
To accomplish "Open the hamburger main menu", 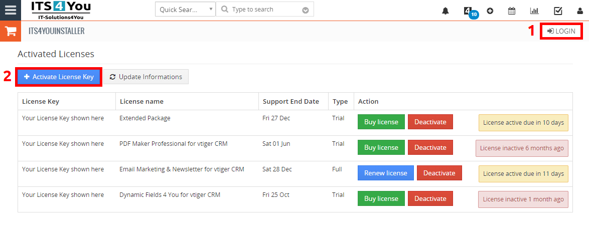I will [10, 10].
